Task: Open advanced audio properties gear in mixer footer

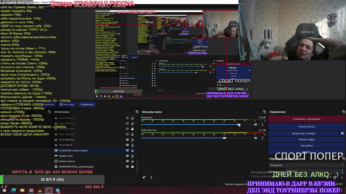Action: [x=144, y=177]
